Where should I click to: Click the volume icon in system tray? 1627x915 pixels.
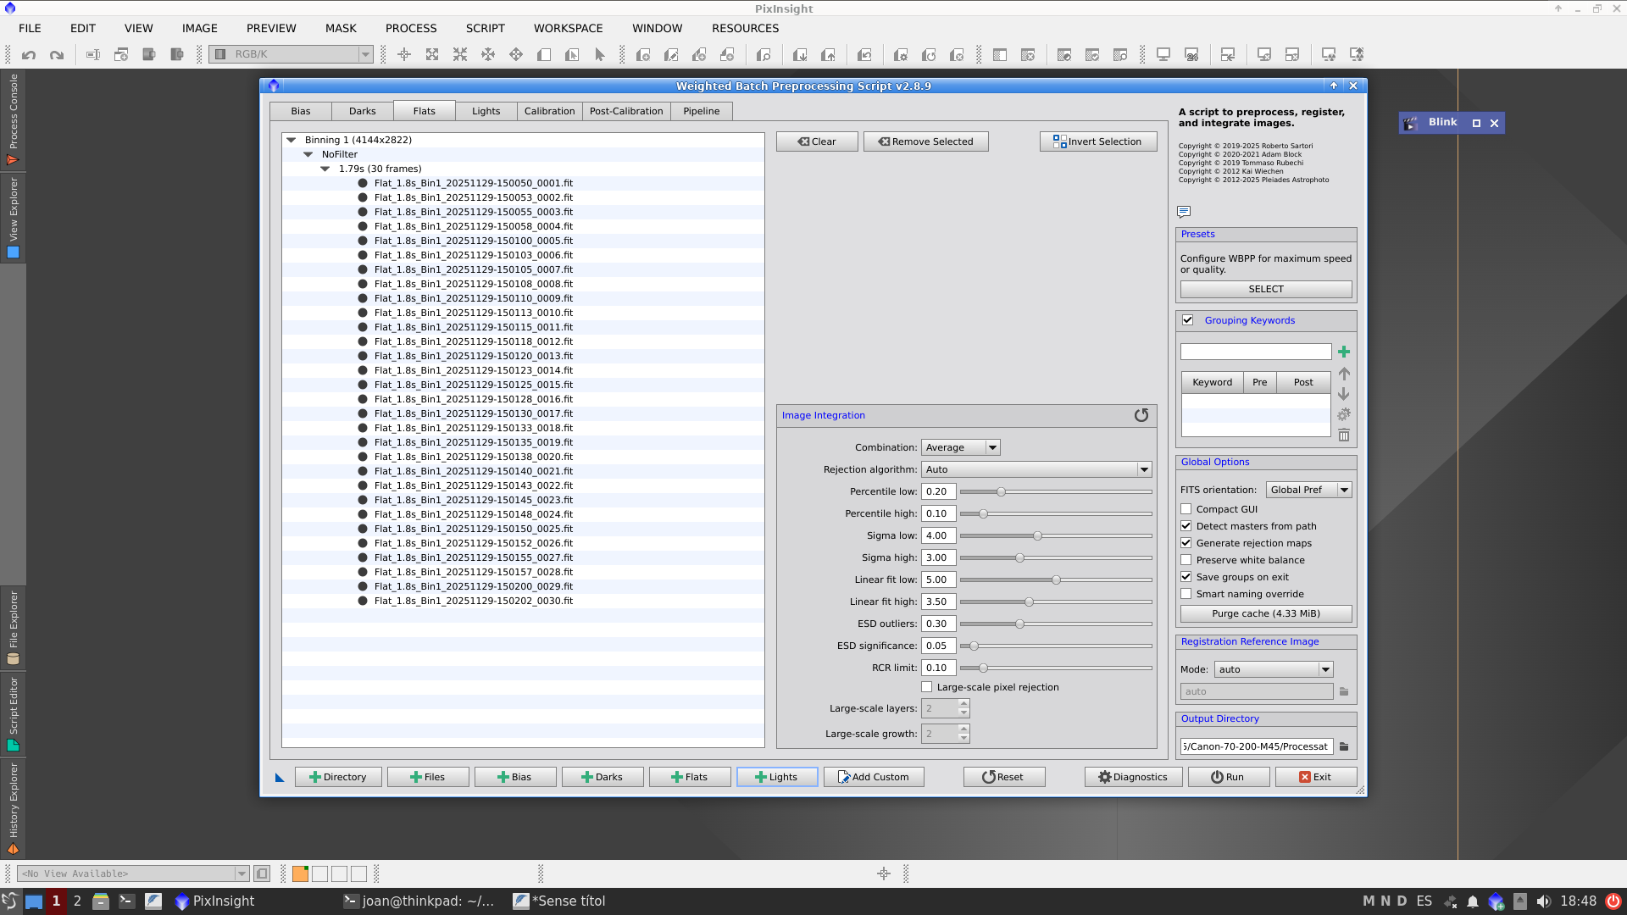1544,901
